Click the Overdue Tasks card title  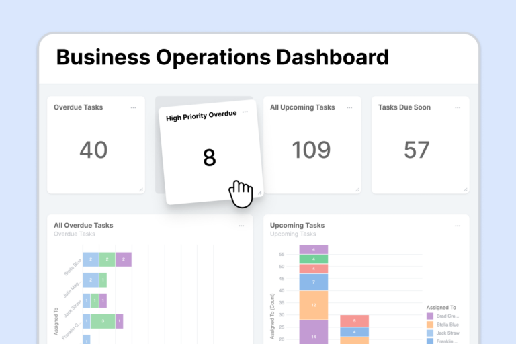pos(79,107)
